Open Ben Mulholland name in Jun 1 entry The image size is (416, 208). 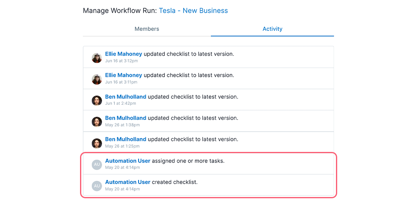click(126, 97)
